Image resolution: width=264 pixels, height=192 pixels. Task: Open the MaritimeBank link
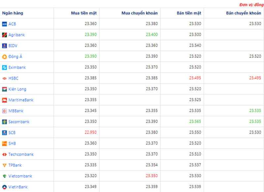click(21, 100)
